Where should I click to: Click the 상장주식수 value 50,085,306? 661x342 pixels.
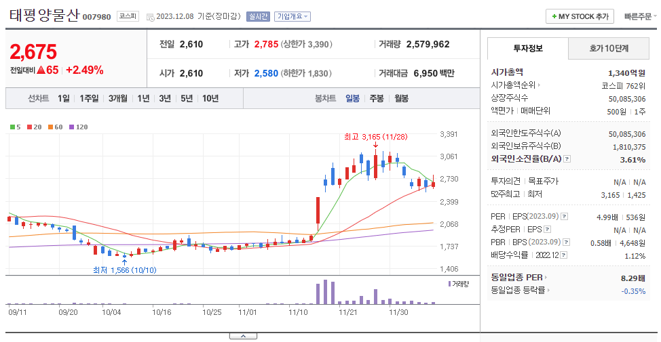click(x=627, y=99)
